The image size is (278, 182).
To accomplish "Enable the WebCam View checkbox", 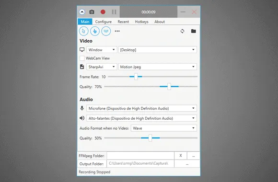I will tap(82, 58).
